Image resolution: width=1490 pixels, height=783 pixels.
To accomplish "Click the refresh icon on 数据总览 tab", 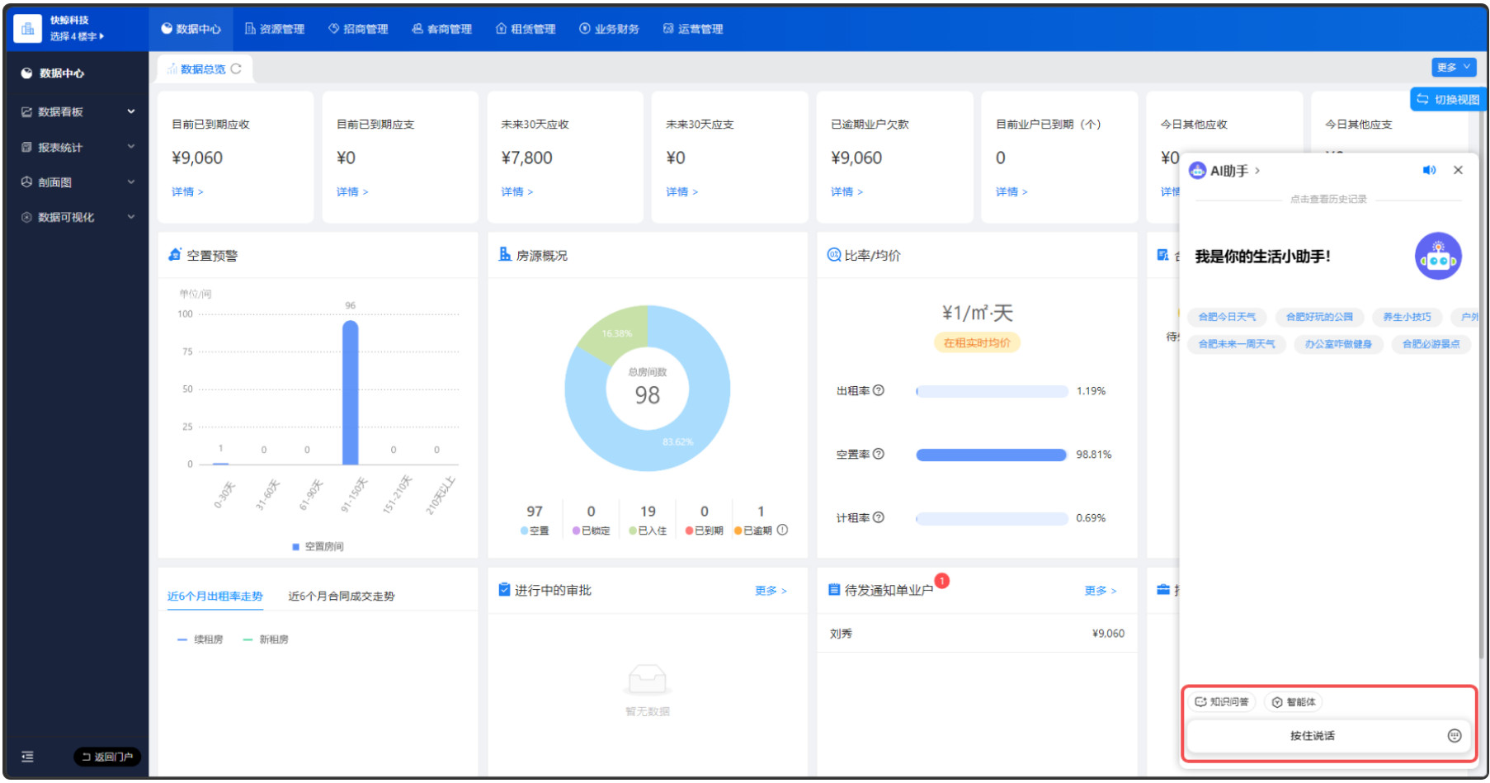I will coord(236,68).
